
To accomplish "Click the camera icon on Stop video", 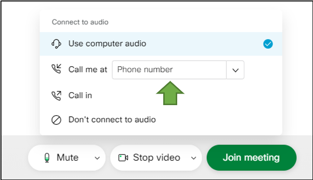I will [123, 158].
